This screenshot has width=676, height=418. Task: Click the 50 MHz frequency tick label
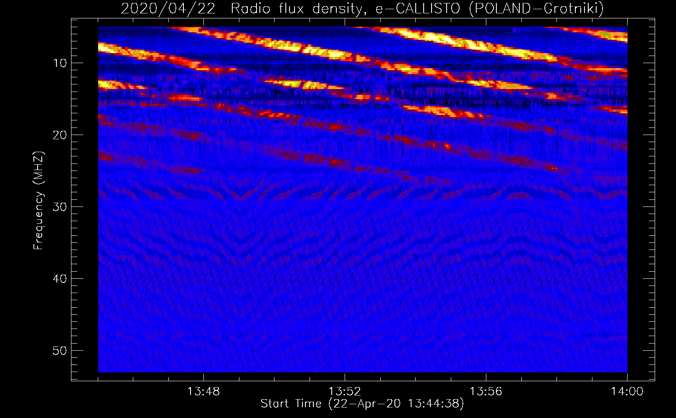coord(60,351)
